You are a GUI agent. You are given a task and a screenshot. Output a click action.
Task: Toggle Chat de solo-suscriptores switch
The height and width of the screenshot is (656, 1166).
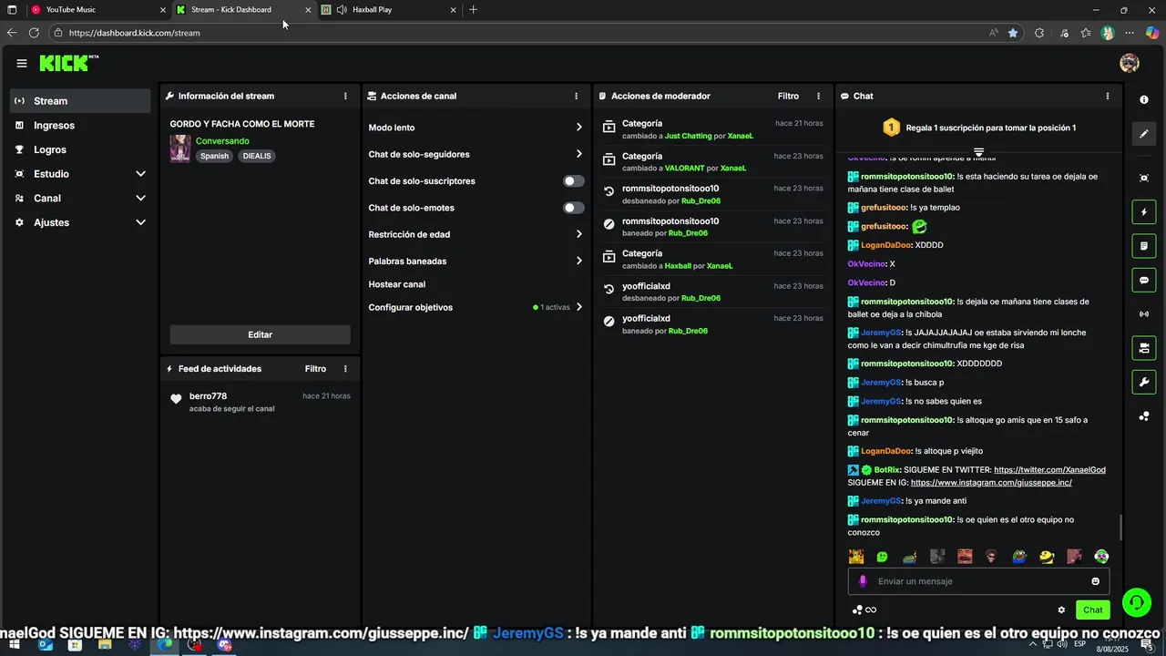point(573,181)
